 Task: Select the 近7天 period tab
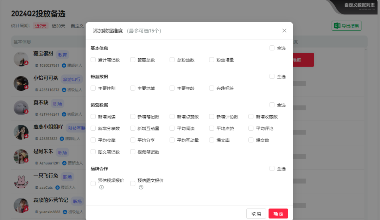click(40, 26)
